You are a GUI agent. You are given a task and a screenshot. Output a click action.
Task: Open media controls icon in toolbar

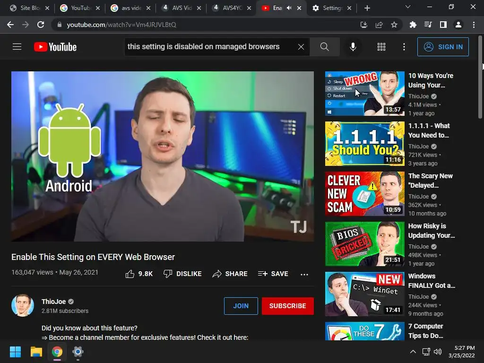coord(428,25)
